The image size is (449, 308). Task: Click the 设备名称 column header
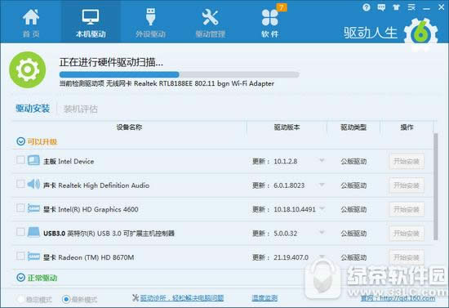(129, 127)
